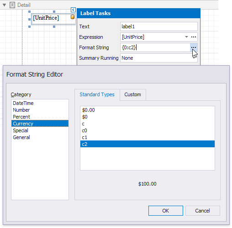Click the Label Tasks header
The image size is (232, 228).
138,13
